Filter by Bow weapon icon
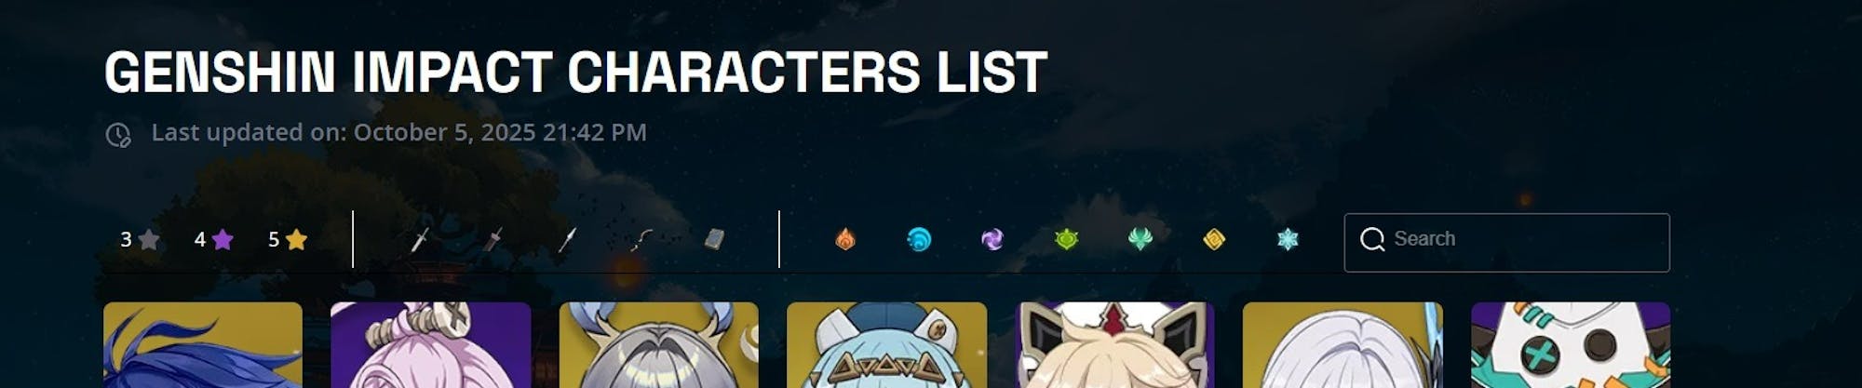 click(641, 240)
